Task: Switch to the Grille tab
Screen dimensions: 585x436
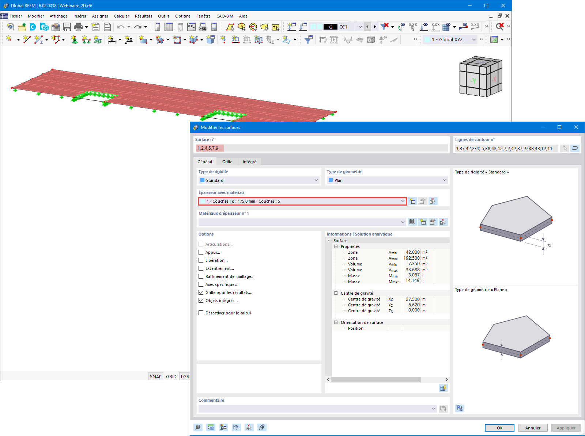Action: click(x=227, y=162)
